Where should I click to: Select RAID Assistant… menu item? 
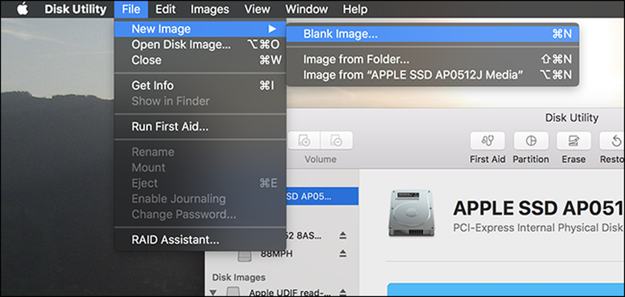200,240
